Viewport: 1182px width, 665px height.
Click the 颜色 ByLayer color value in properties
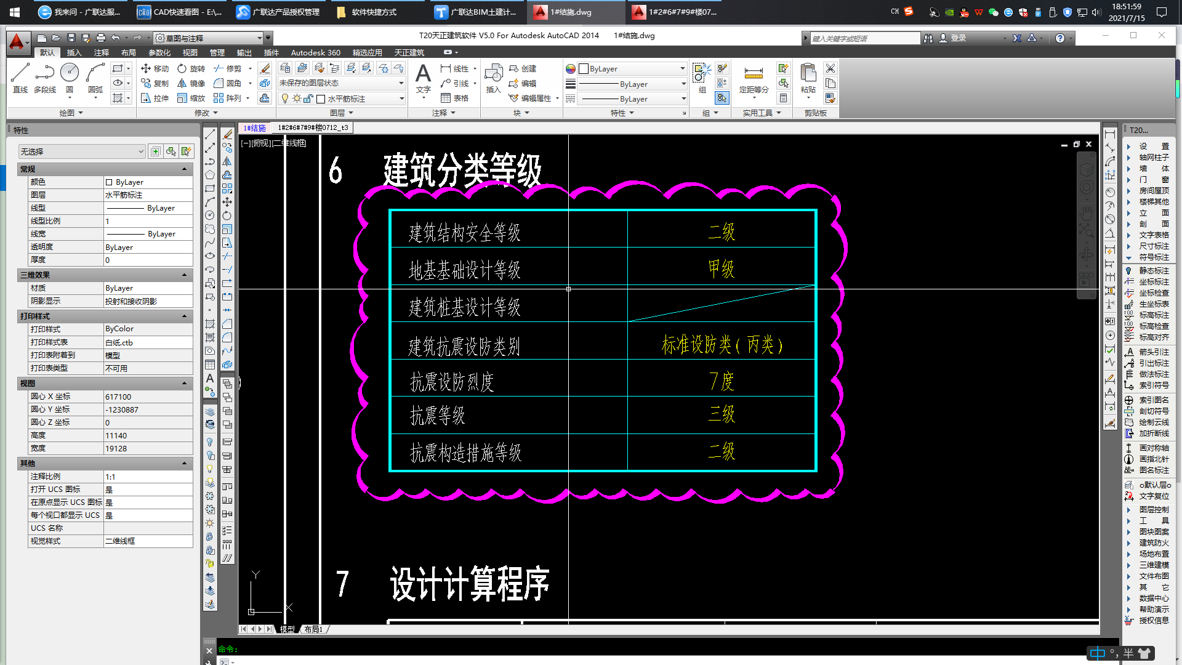(x=148, y=182)
